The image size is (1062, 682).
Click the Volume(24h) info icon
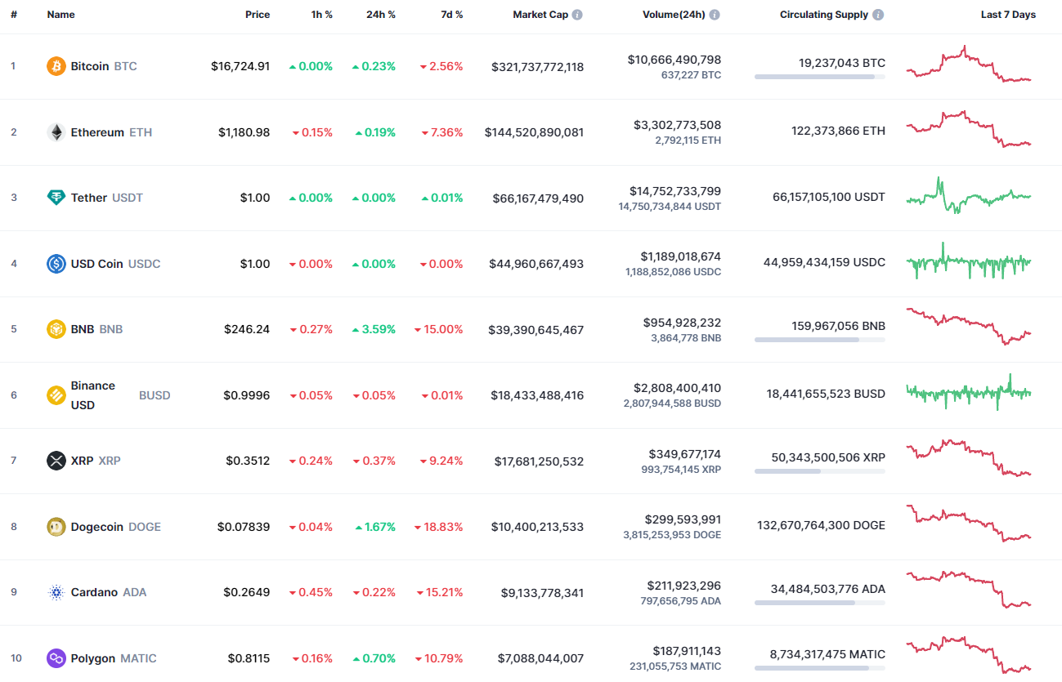point(714,13)
